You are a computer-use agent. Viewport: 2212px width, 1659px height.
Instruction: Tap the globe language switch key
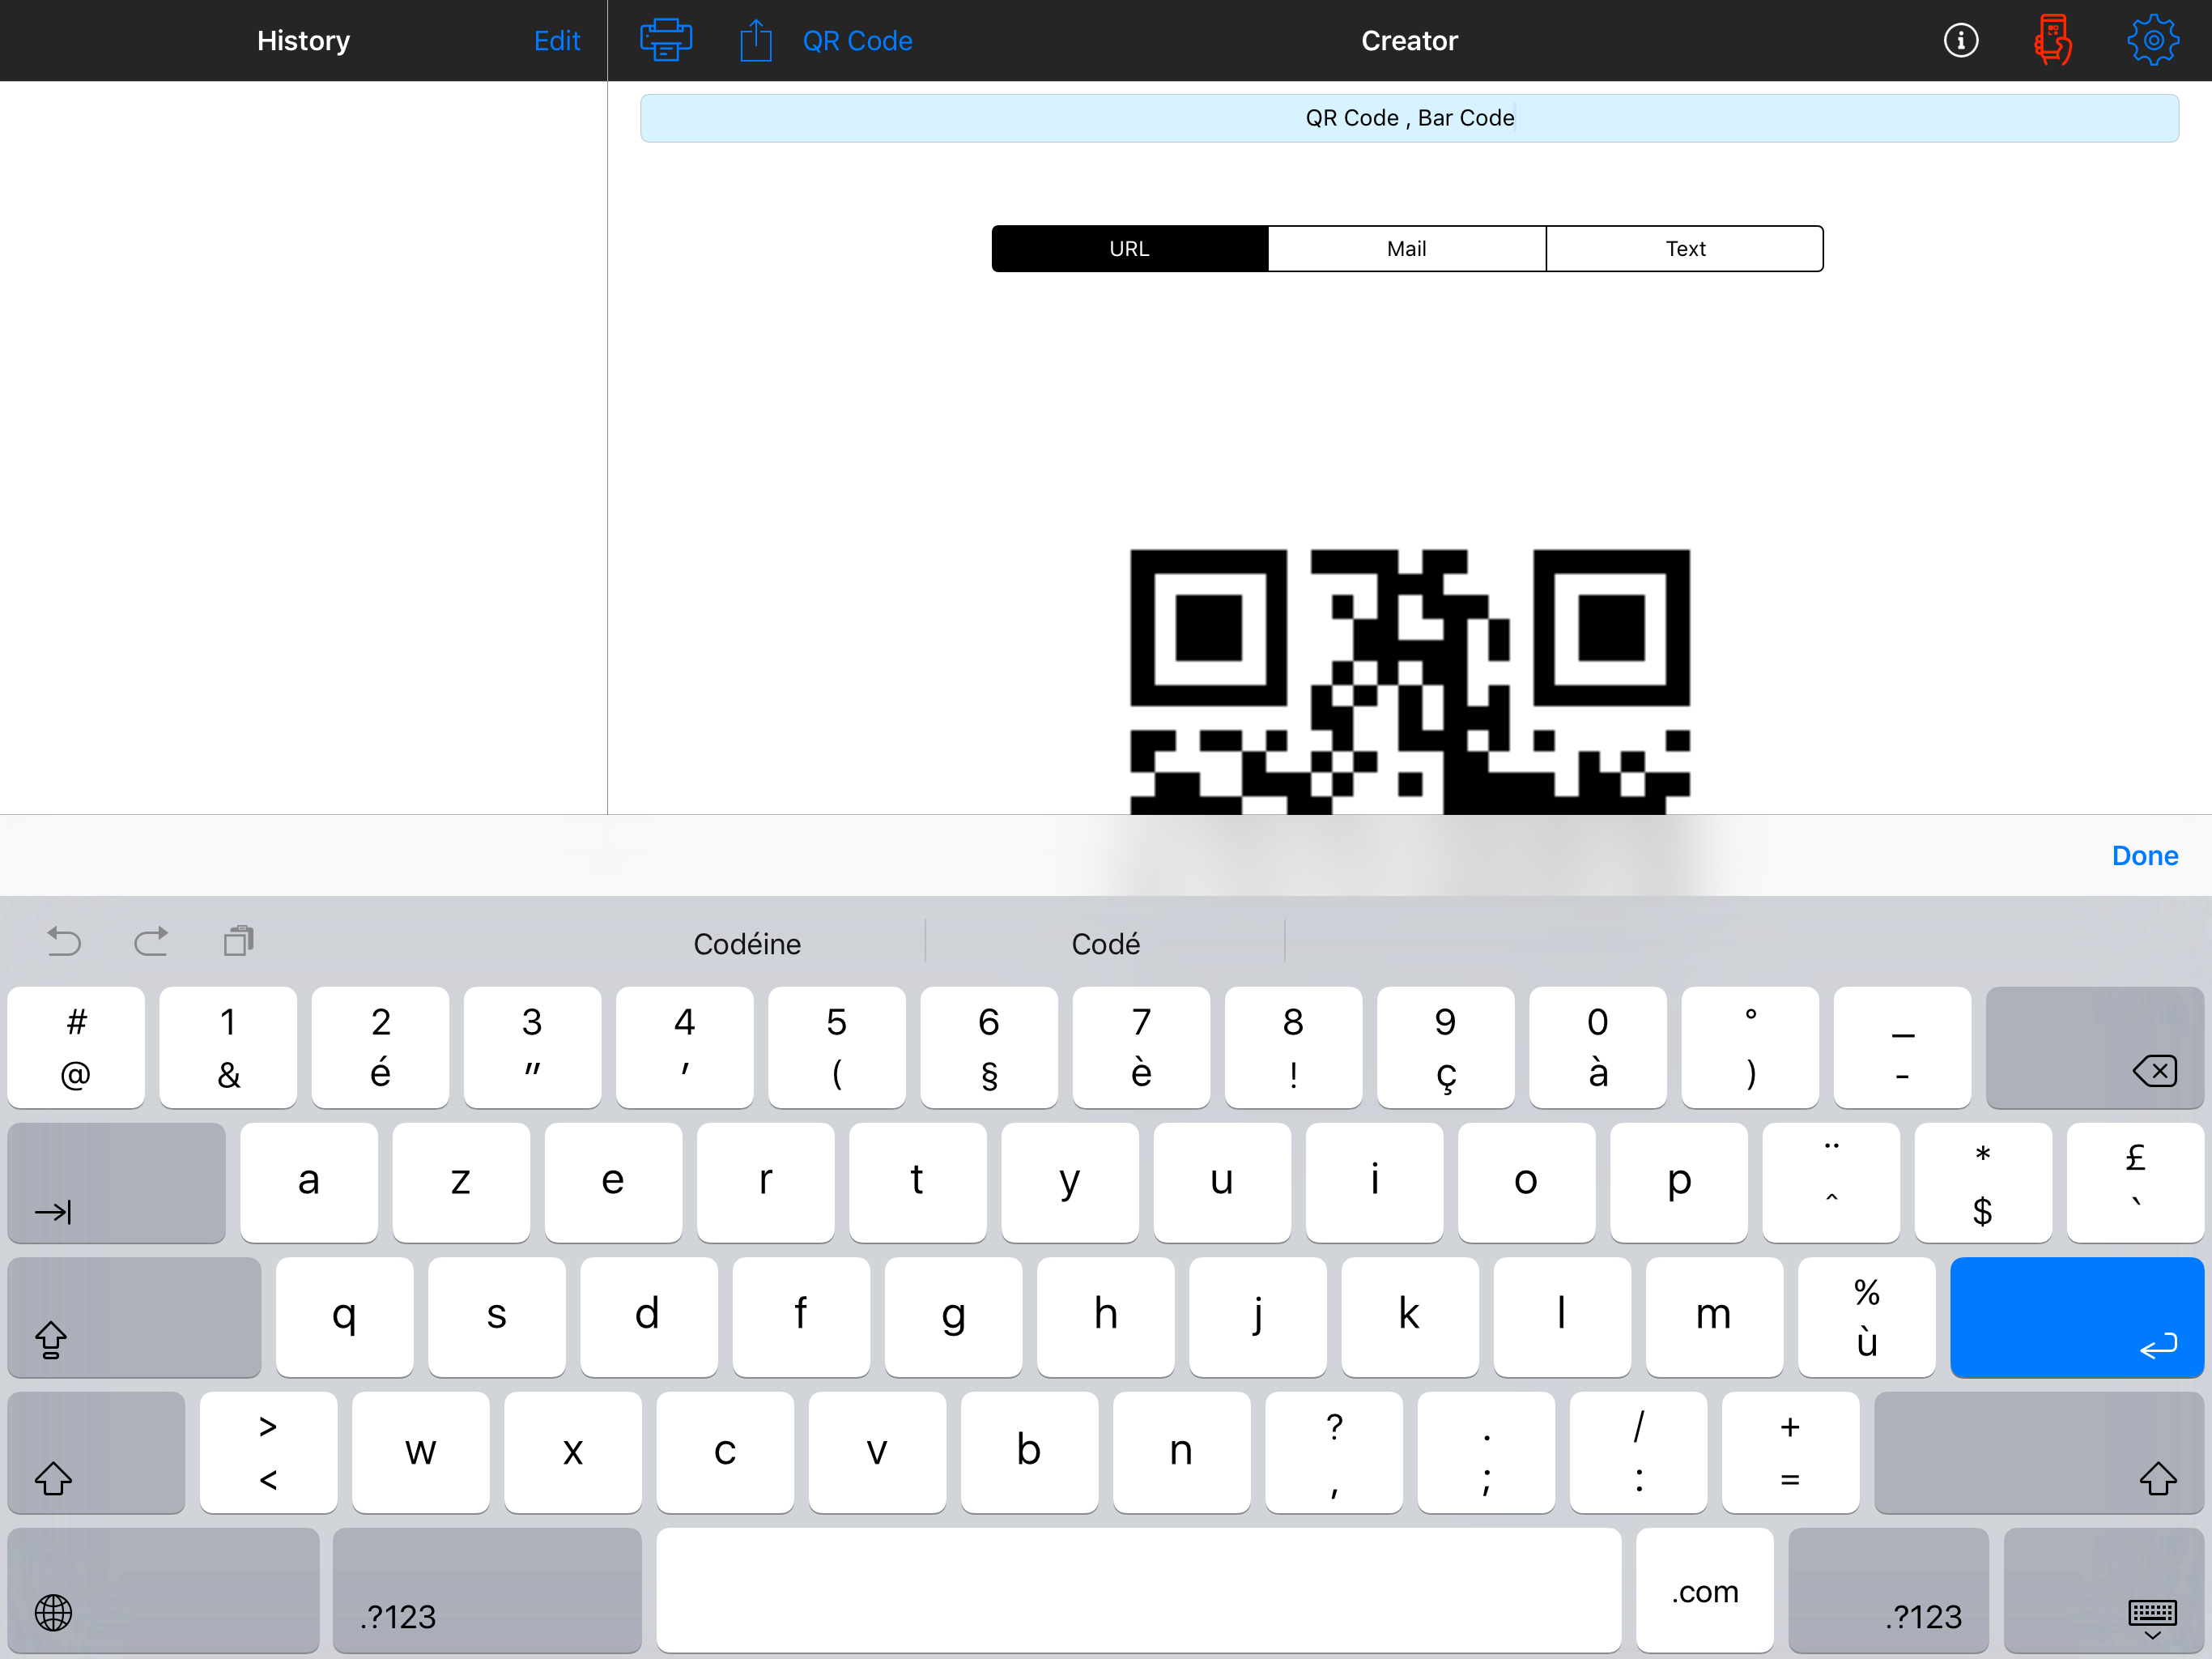pos(54,1612)
